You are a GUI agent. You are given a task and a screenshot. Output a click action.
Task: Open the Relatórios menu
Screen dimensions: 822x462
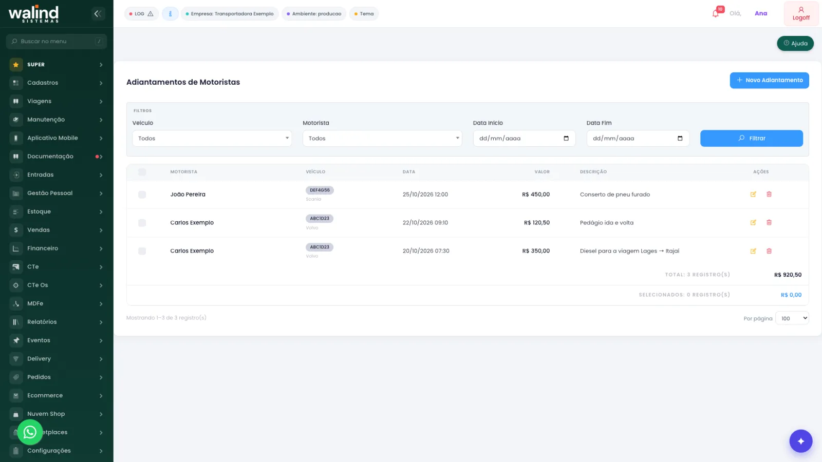[57, 322]
